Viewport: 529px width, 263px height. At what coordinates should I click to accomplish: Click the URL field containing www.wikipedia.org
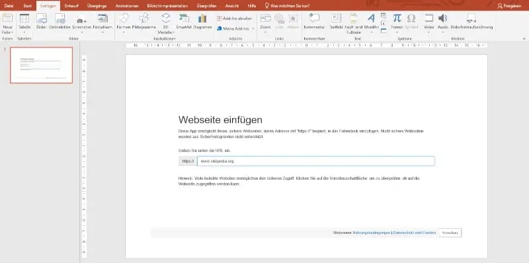[x=316, y=161]
